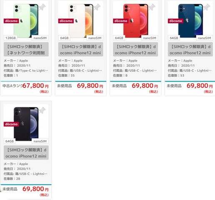Viewport: 215px width, 200px height.
Task: Open the green iPhone product image
Action: 26,21
